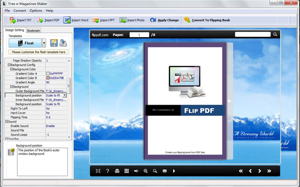
Task: Pick Gradient Color A swatch
Action: pyautogui.click(x=48, y=73)
